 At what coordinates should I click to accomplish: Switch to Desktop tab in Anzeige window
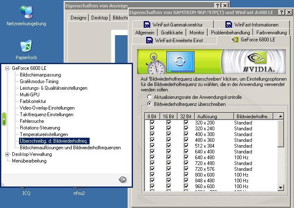pyautogui.click(x=100, y=18)
